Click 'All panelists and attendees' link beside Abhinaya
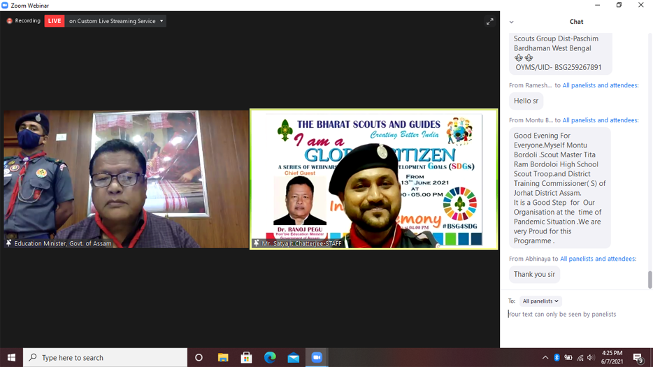This screenshot has height=367, width=653. tap(598, 259)
